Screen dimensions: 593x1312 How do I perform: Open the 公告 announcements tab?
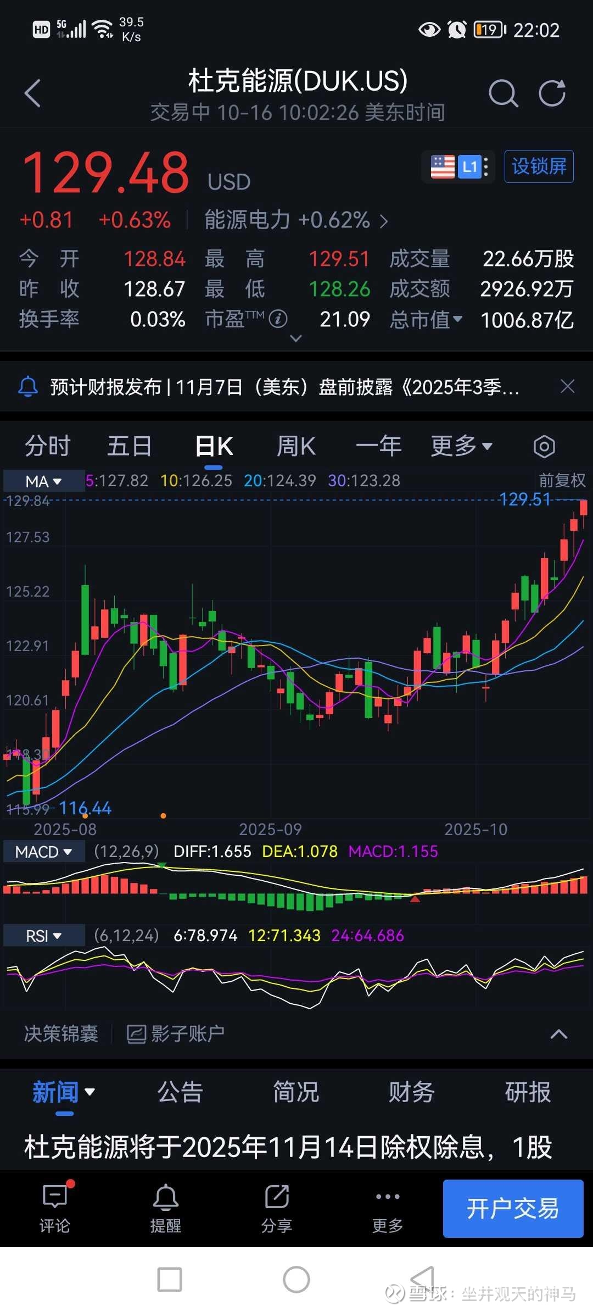tap(181, 1092)
